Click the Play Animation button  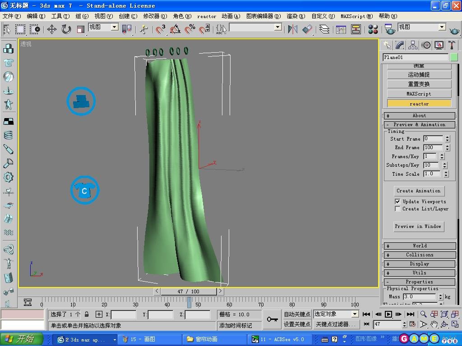[x=388, y=314]
